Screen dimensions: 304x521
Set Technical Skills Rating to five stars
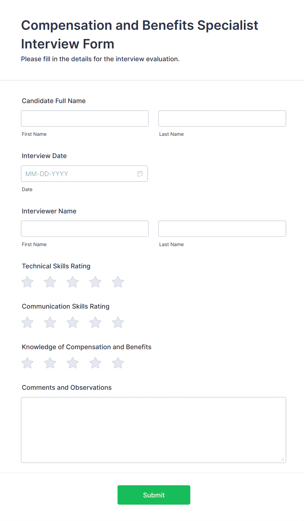(x=118, y=282)
